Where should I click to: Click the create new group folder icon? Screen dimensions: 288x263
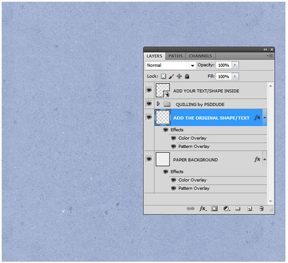(x=238, y=208)
